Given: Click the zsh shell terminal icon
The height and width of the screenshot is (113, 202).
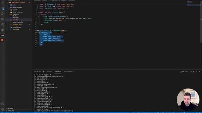Looking at the screenshot, I should pos(182,72).
